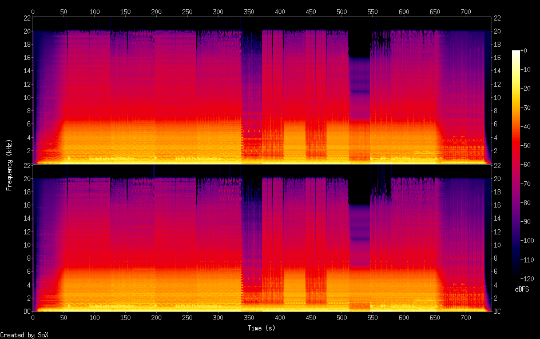540x339 pixels.
Task: Select the 100 tick on the top time axis
Action: click(94, 11)
